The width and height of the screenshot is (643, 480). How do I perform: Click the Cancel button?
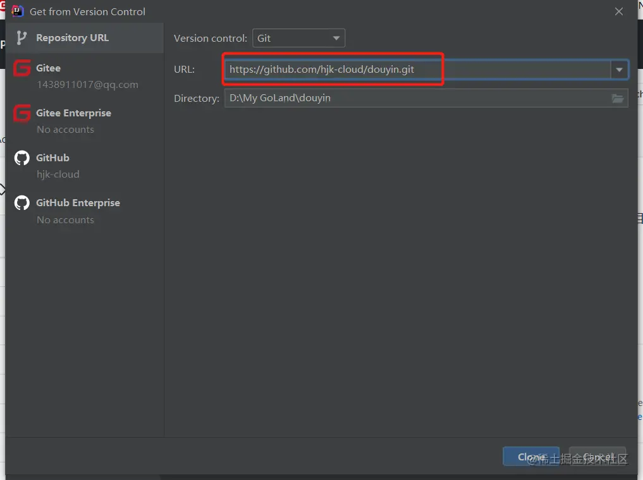click(x=597, y=457)
